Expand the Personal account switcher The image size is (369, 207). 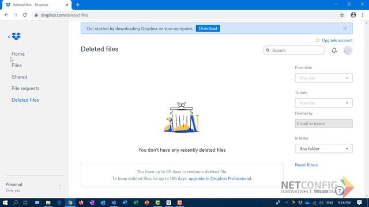[60, 187]
